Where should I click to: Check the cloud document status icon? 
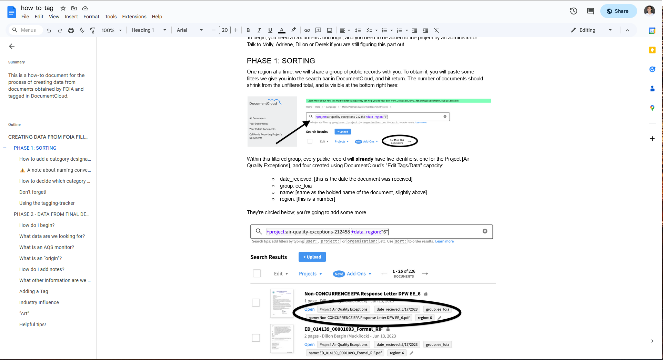(85, 8)
